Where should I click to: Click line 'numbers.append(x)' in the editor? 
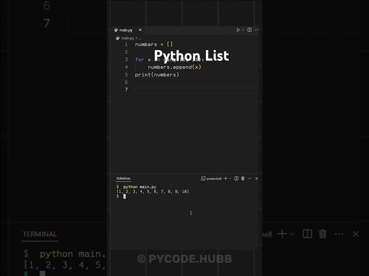pos(174,67)
